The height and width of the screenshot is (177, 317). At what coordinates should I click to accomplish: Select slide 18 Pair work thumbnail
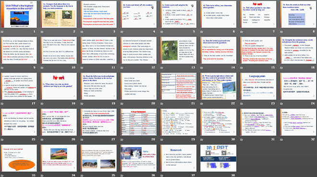pyautogui.click(x=59, y=86)
